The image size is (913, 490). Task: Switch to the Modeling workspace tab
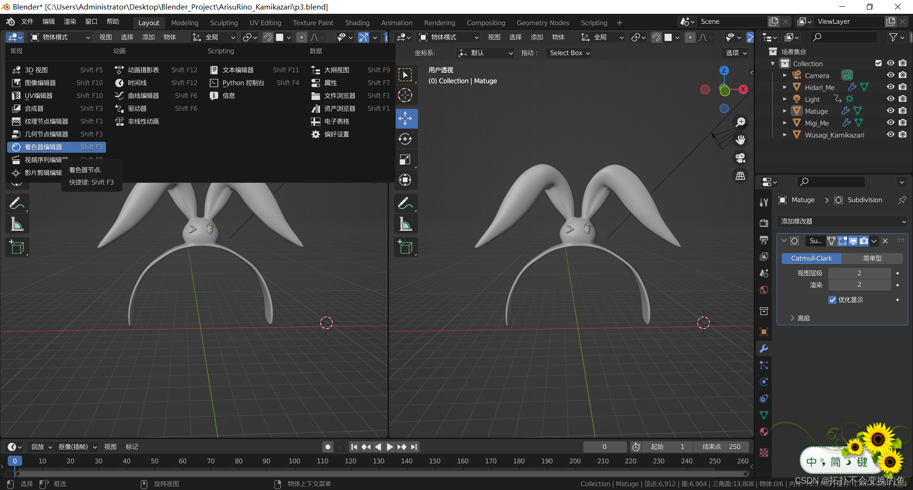coord(185,23)
